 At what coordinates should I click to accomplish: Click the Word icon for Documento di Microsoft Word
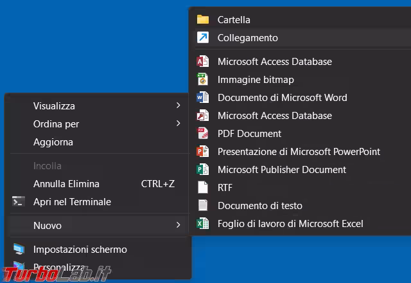tap(203, 98)
